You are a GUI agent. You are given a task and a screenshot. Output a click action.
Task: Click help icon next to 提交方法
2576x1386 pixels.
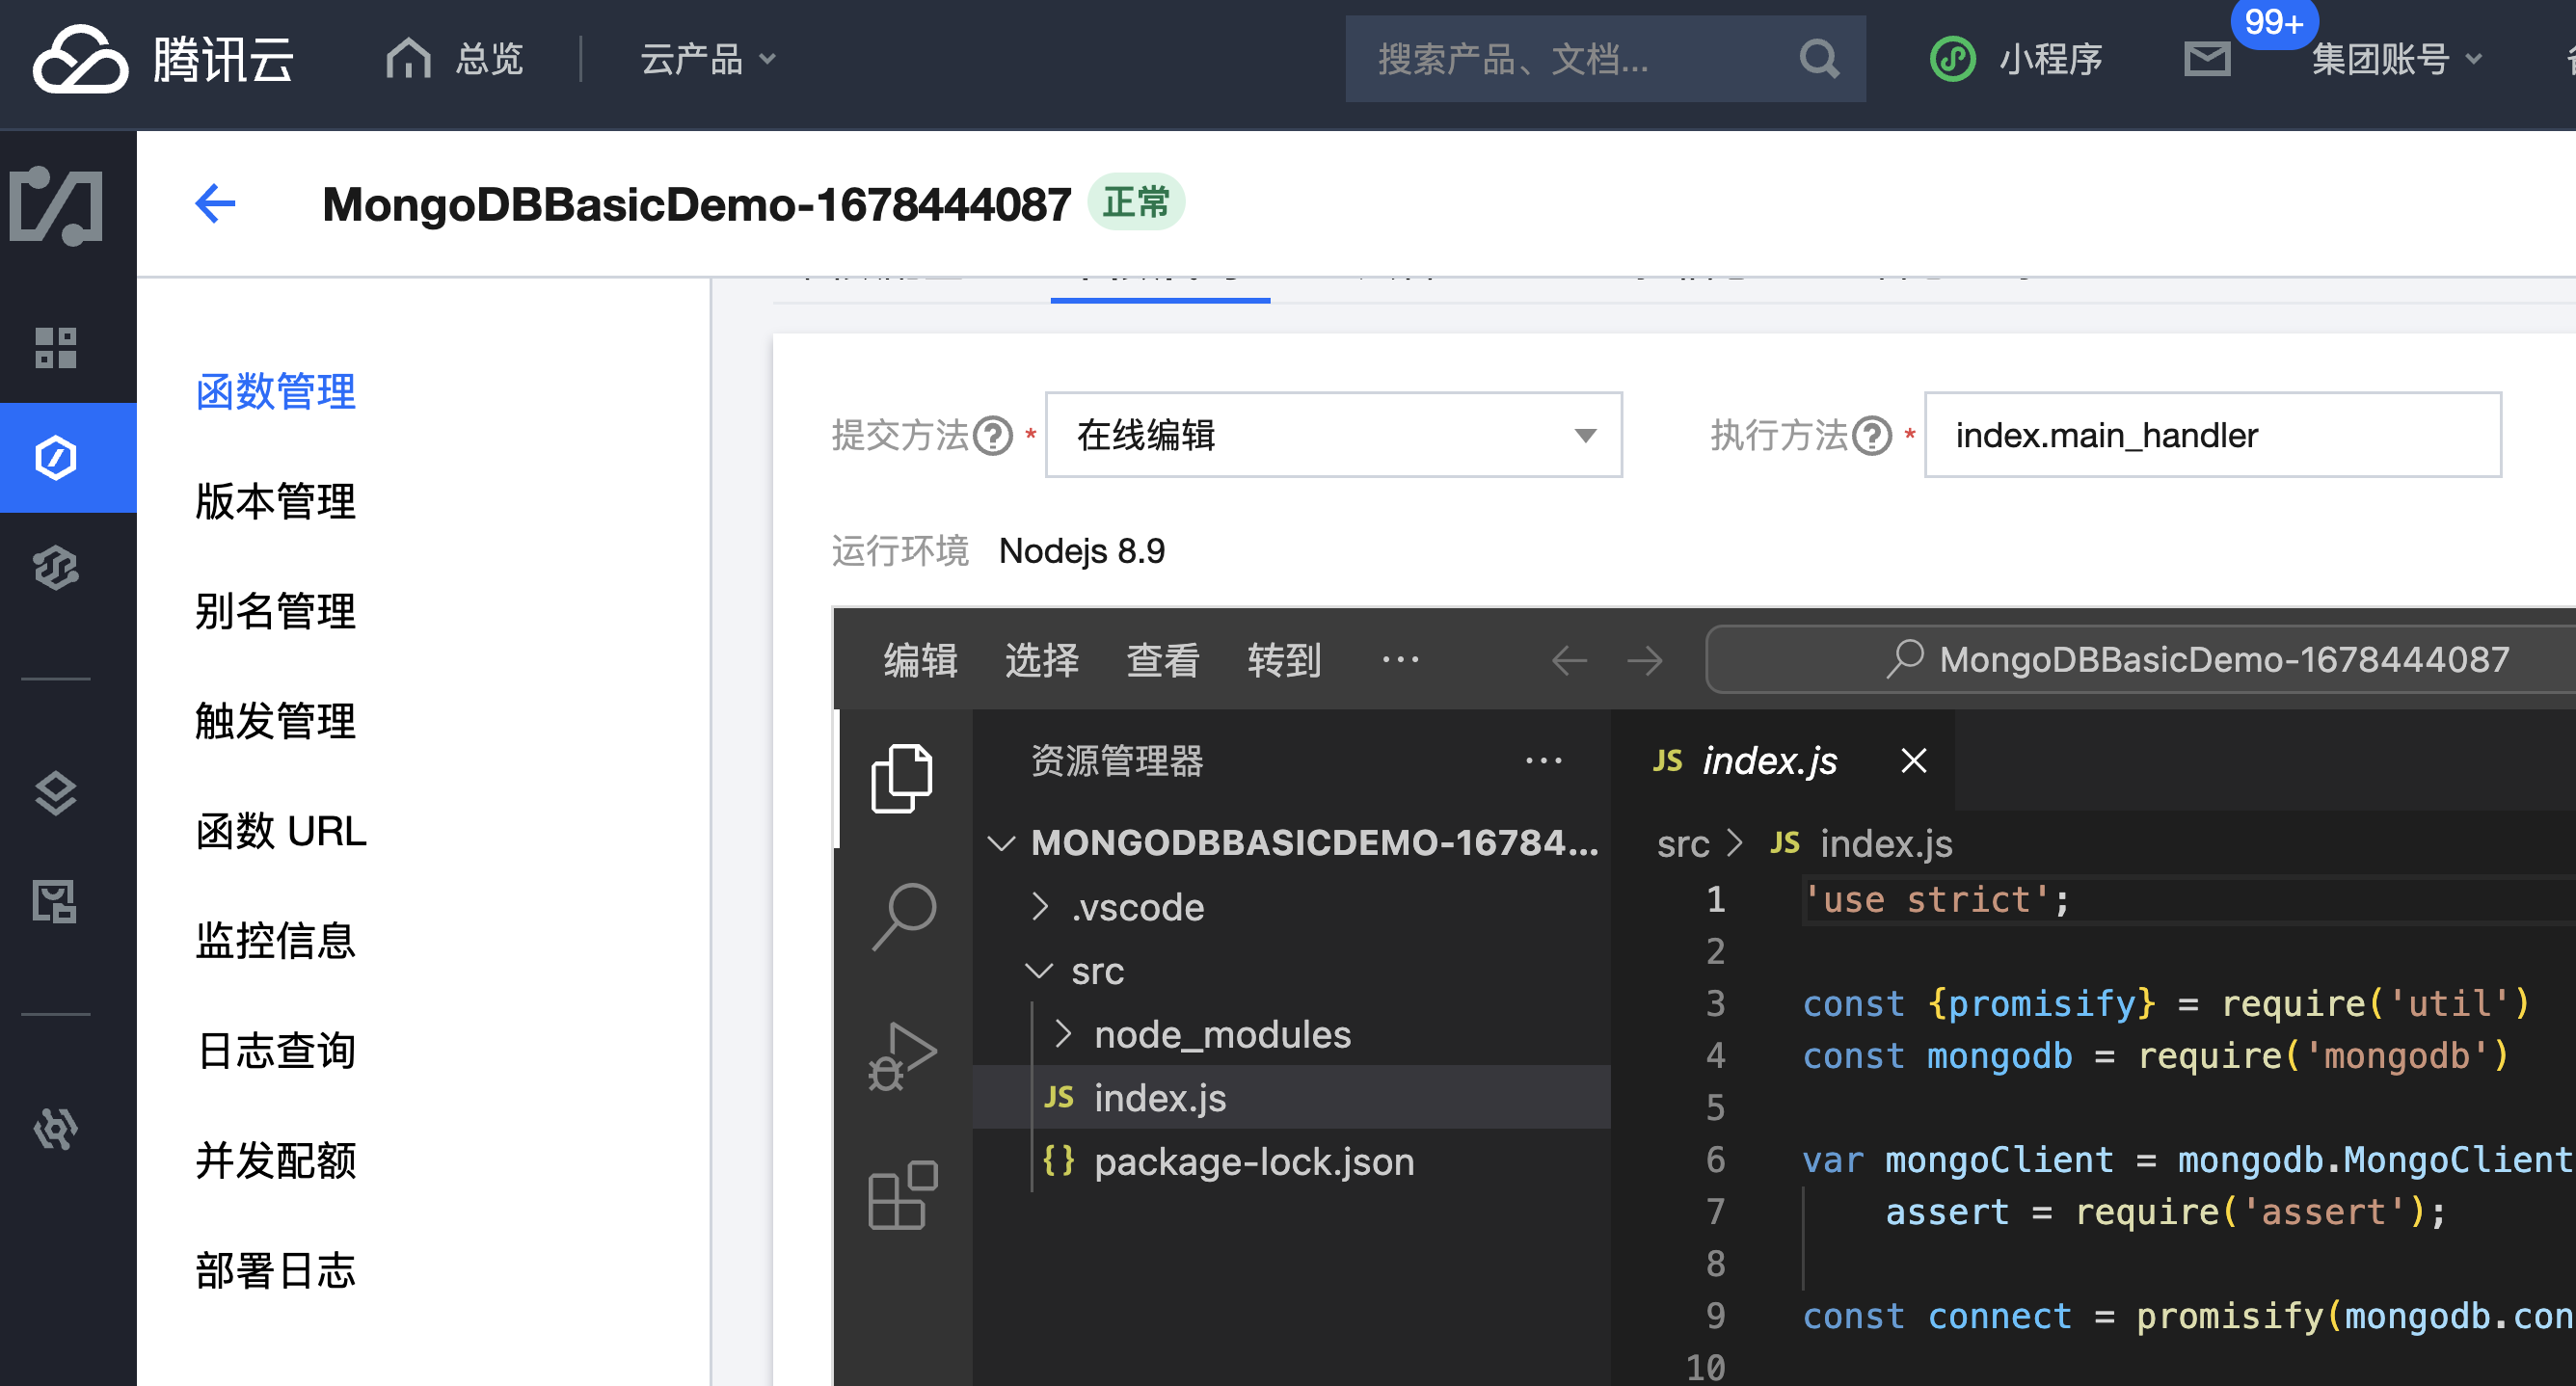pos(993,436)
